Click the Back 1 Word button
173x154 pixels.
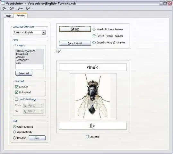pyautogui.click(x=75, y=43)
